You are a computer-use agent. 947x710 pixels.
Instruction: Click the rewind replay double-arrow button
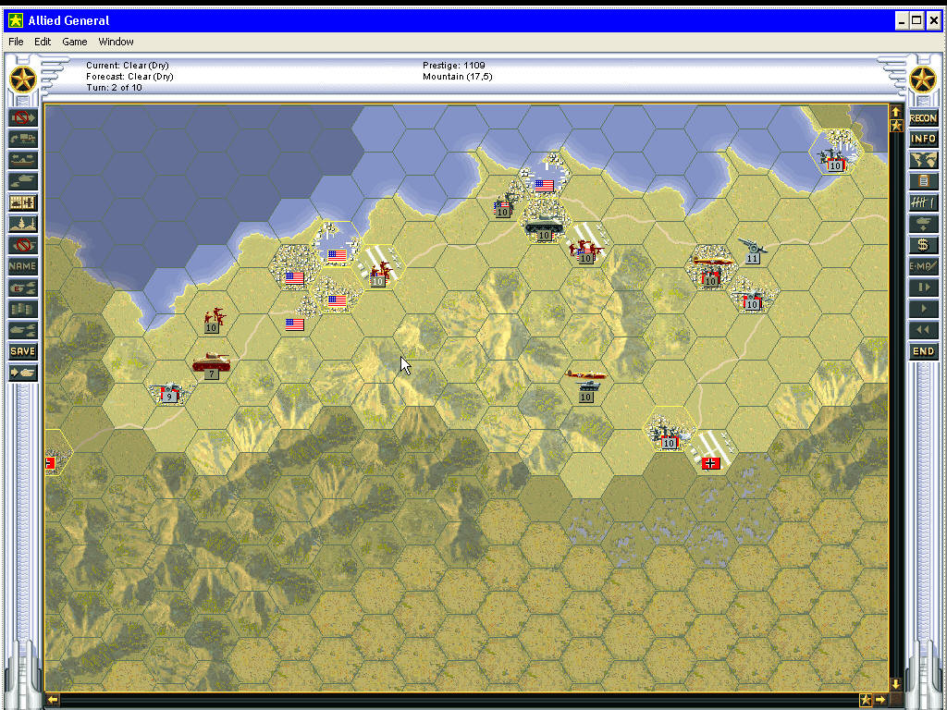(924, 330)
